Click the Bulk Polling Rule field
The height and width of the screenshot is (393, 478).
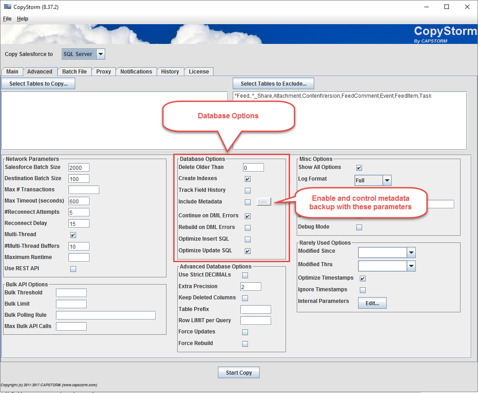(106, 315)
